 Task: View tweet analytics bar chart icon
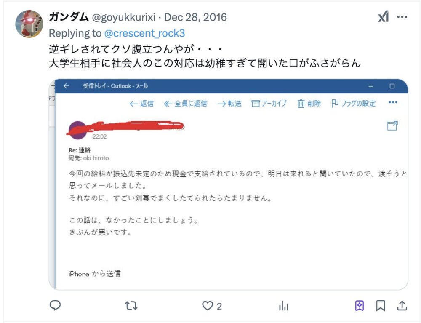[x=283, y=306]
